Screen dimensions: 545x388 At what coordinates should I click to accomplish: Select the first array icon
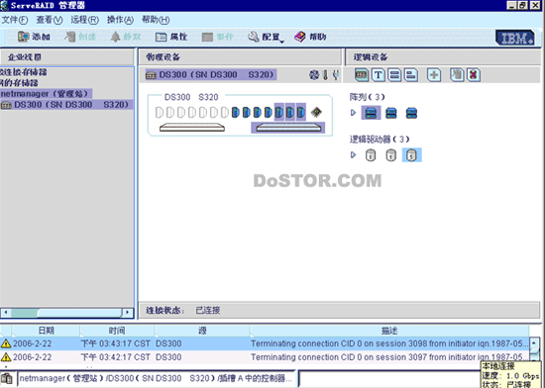[x=371, y=113]
